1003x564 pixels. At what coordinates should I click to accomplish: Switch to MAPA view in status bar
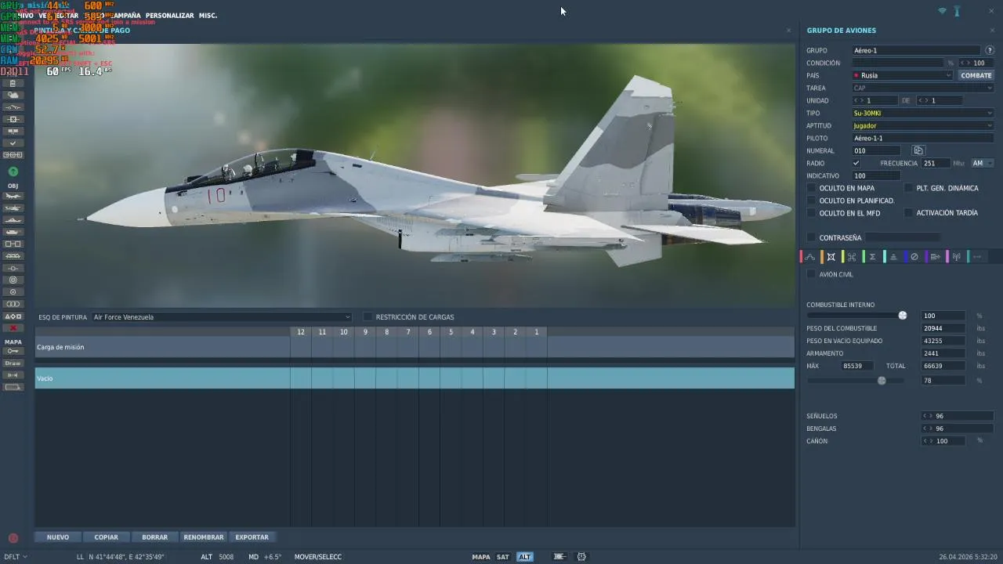481,557
